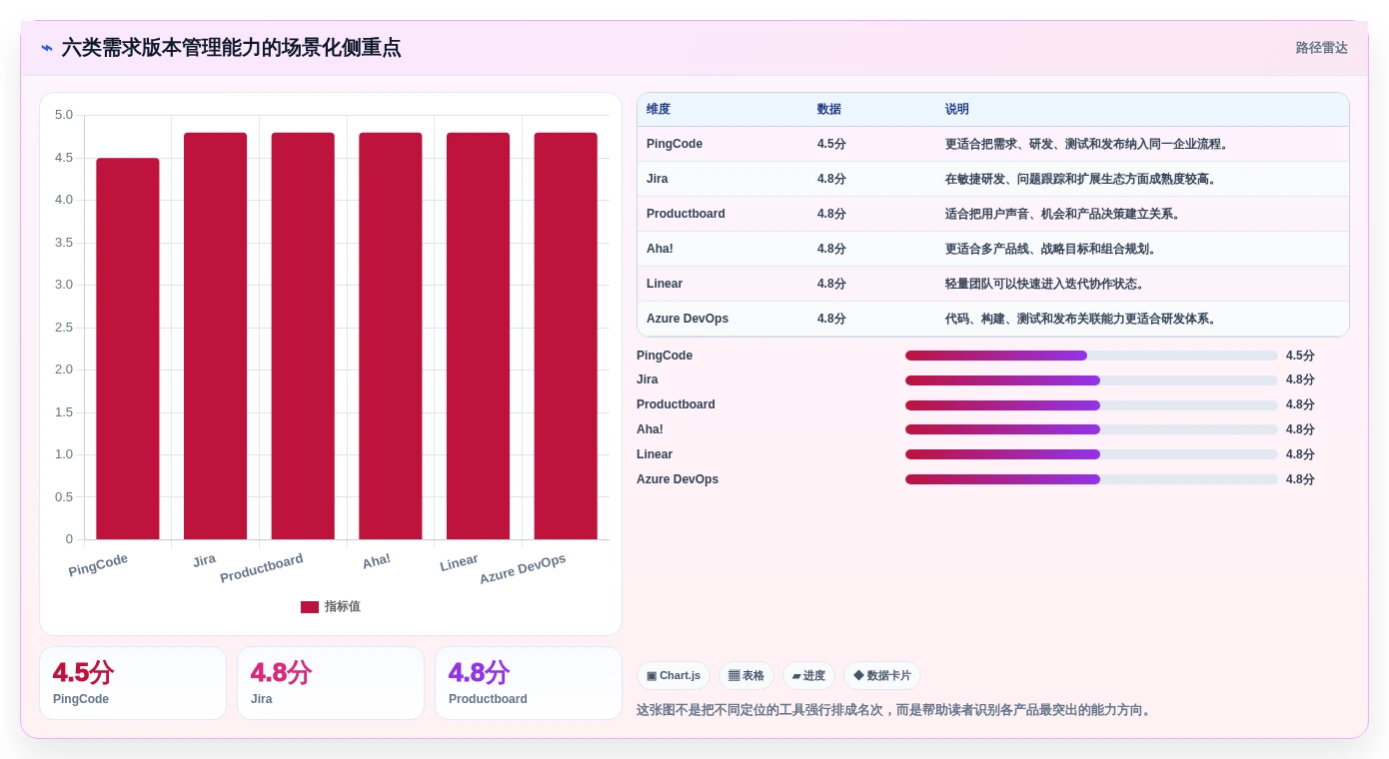Click the 说明 column header
Image resolution: width=1389 pixels, height=759 pixels.
(x=957, y=110)
